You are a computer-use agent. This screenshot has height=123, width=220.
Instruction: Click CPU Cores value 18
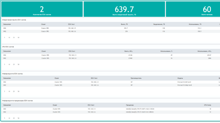tap(210, 109)
